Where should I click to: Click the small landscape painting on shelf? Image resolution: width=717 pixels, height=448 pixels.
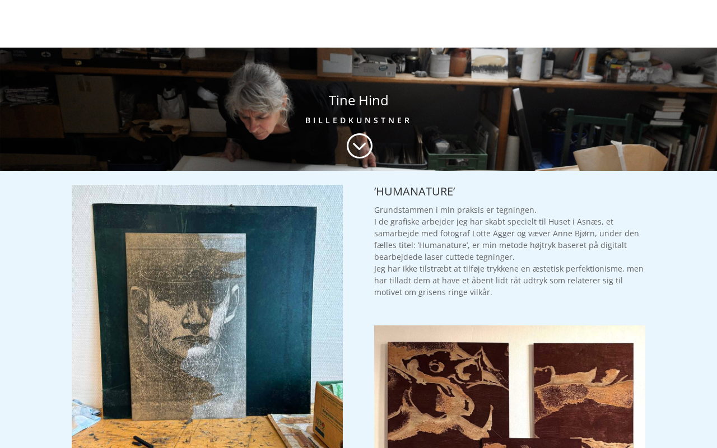(490, 63)
